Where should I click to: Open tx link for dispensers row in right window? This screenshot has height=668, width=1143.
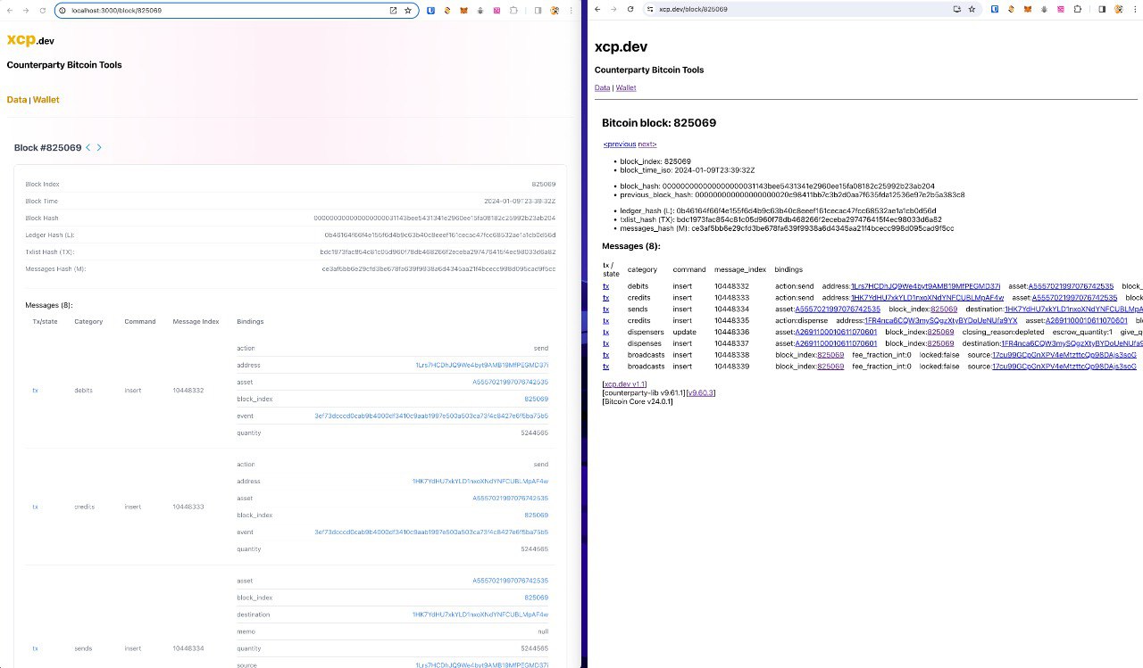click(605, 332)
